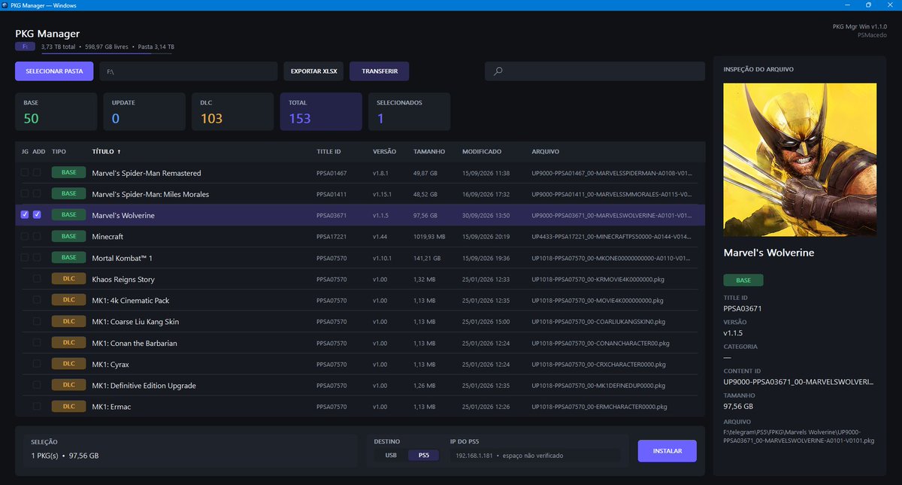
Task: Click the sort arrow beside the TÍTULO header
Action: 119,151
